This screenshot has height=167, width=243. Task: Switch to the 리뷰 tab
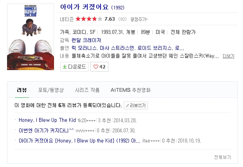(x=22, y=90)
